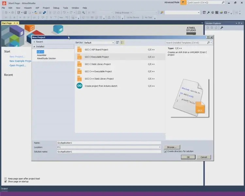This screenshot has height=196, width=245.
Task: Open the Sort by Default dropdown
Action: (99, 43)
